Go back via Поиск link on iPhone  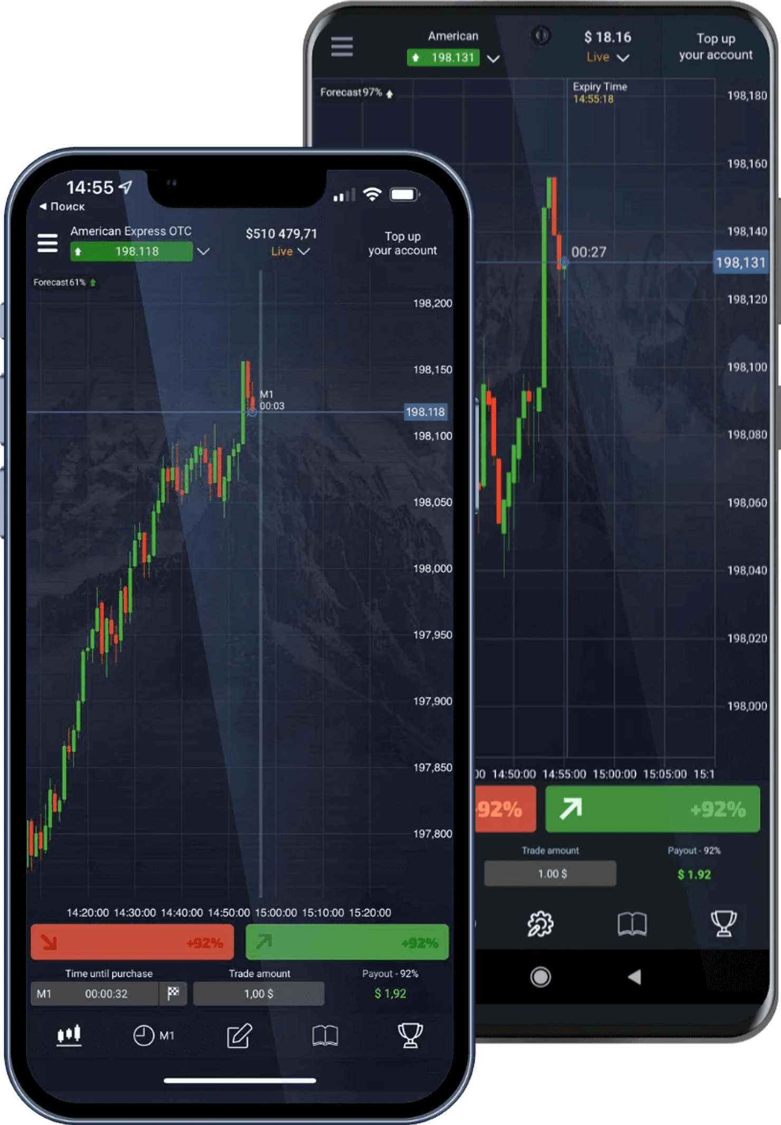62,206
